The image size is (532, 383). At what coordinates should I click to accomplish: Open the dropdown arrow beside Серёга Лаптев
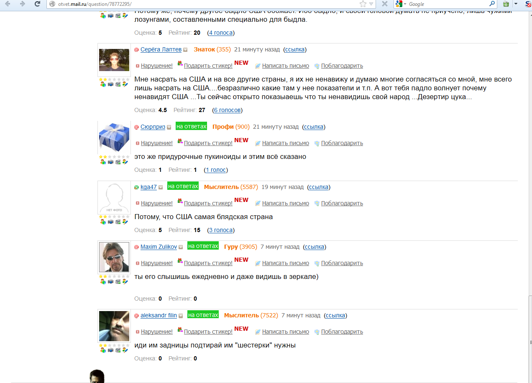185,50
